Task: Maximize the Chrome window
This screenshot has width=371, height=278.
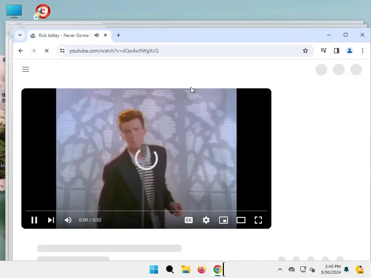Action: (345, 35)
